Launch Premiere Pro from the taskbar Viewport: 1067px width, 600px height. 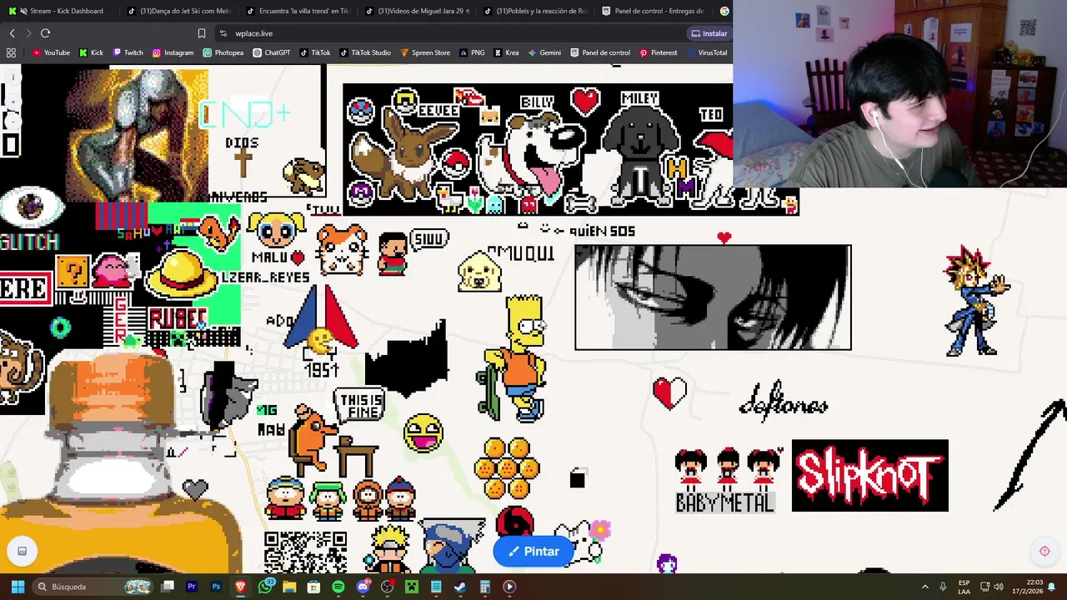192,587
